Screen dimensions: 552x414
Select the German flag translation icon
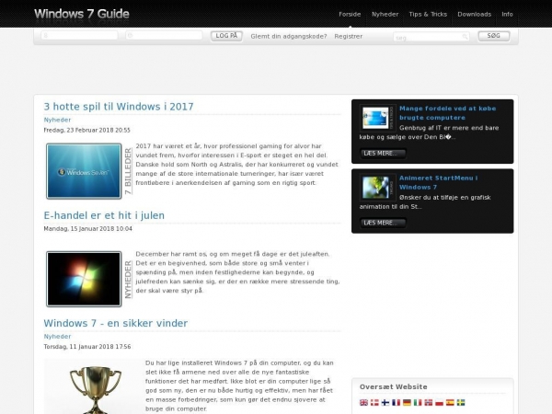pyautogui.click(x=407, y=402)
